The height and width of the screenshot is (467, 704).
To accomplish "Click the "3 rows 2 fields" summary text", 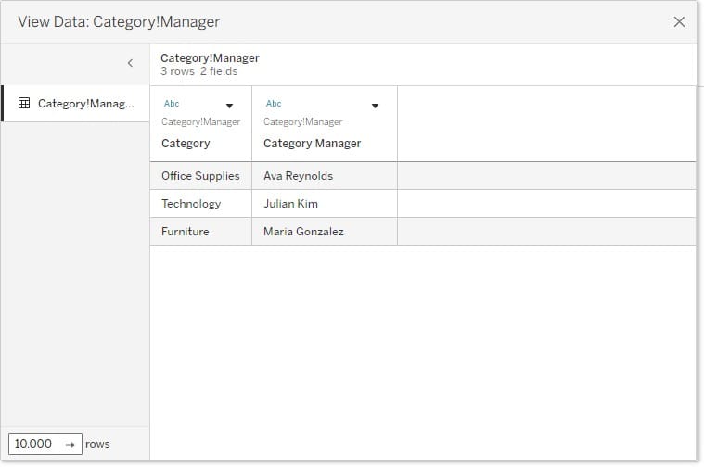I will 198,71.
